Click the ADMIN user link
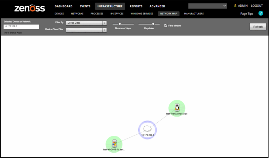 click(243, 6)
